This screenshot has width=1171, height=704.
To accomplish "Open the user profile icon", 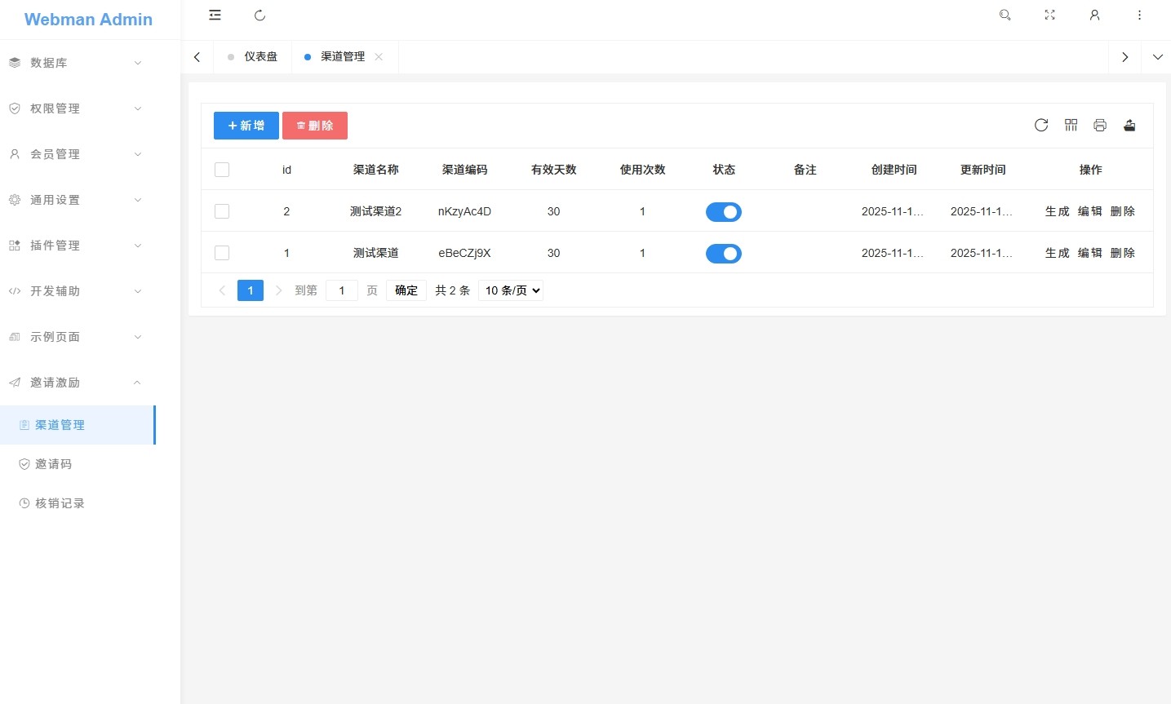I will pyautogui.click(x=1094, y=15).
